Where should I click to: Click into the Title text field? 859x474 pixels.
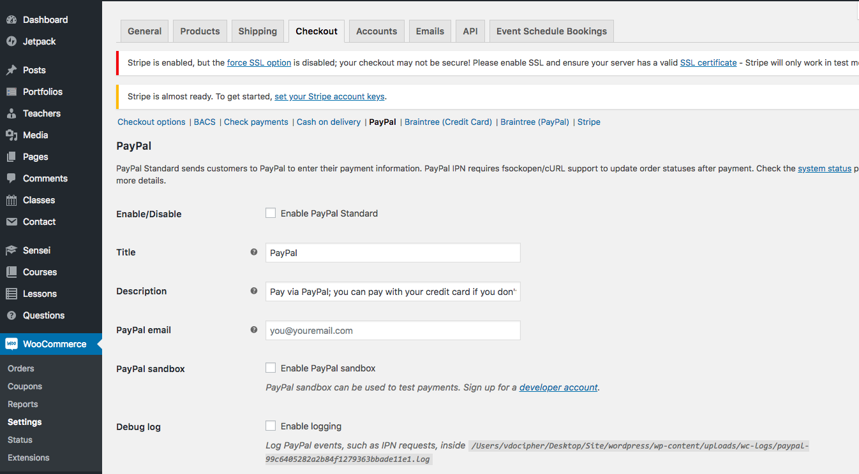tap(393, 253)
